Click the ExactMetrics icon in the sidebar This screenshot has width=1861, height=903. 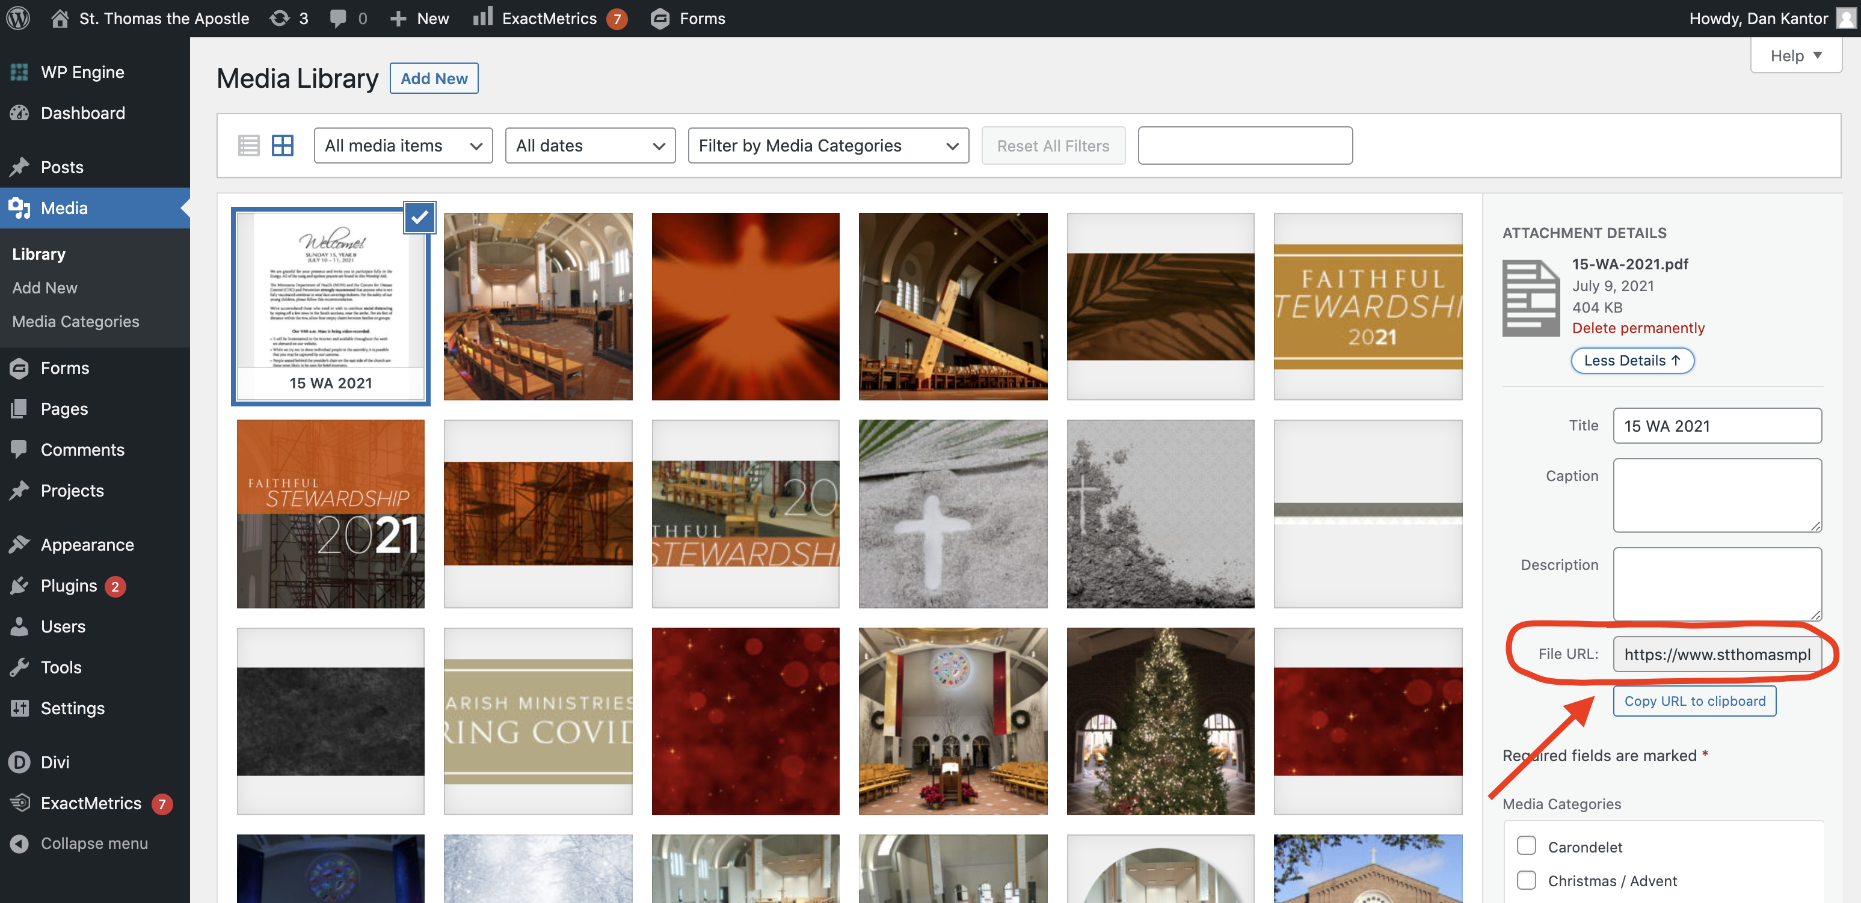19,803
